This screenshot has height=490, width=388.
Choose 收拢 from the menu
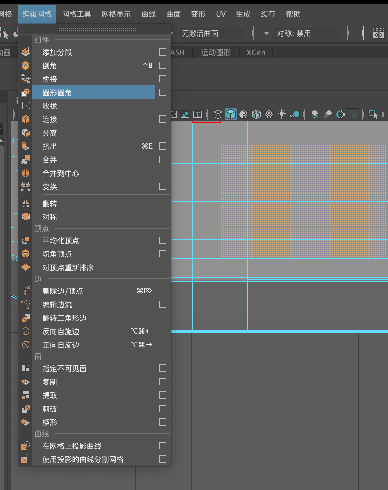tap(93, 106)
